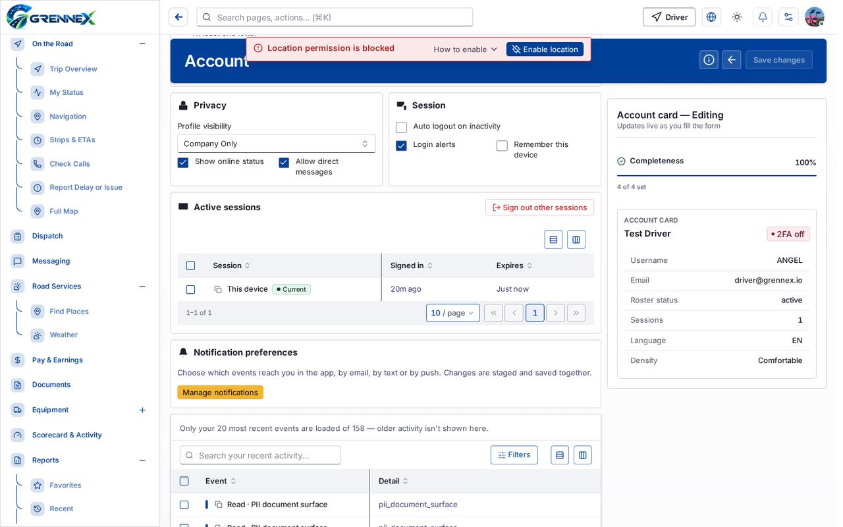
Task: Check Remember this device
Action: (x=502, y=146)
